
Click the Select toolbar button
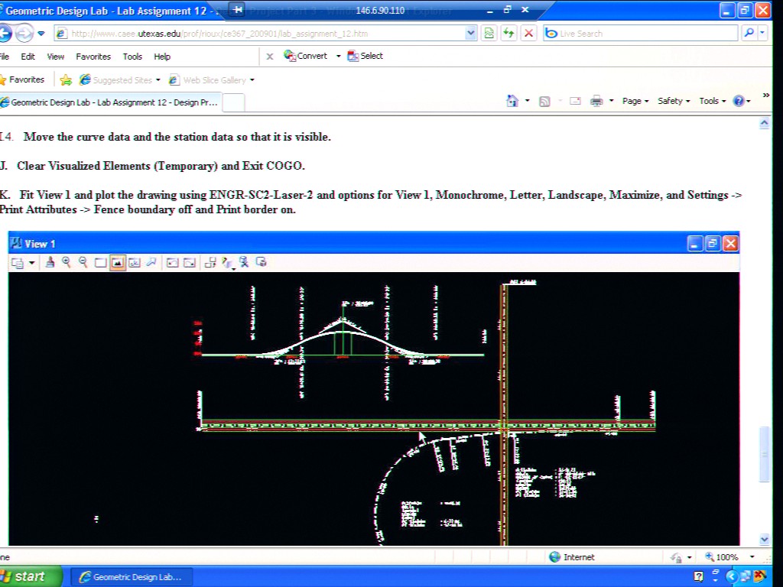365,56
